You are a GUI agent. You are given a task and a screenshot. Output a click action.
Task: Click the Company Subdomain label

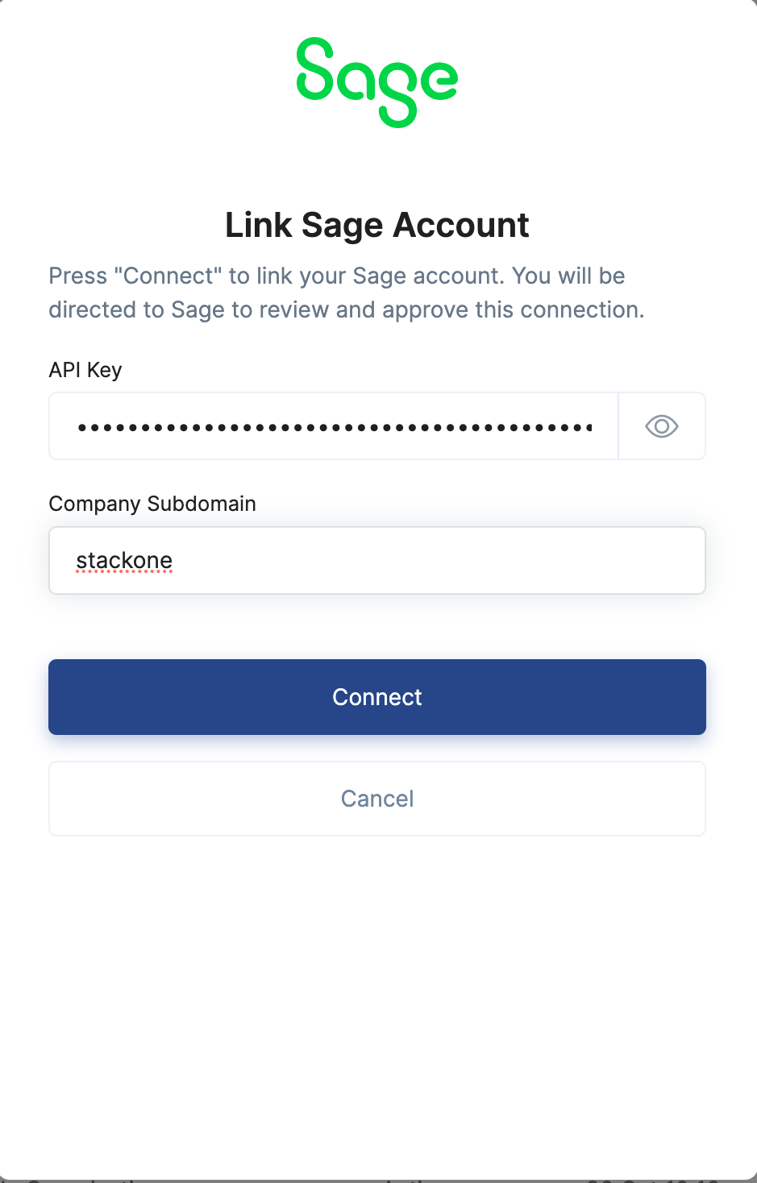pos(152,504)
